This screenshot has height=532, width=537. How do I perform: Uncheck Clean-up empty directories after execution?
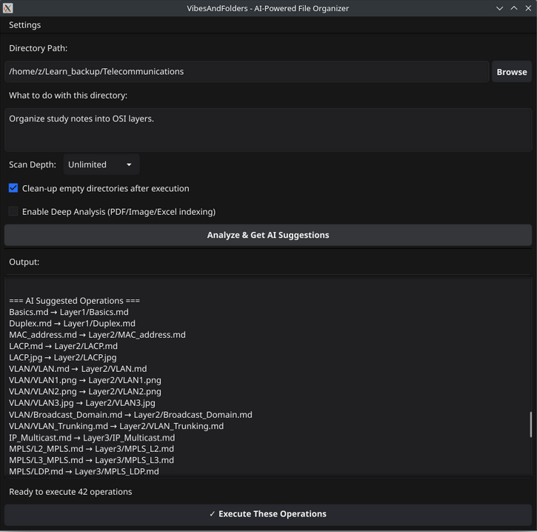coord(13,188)
